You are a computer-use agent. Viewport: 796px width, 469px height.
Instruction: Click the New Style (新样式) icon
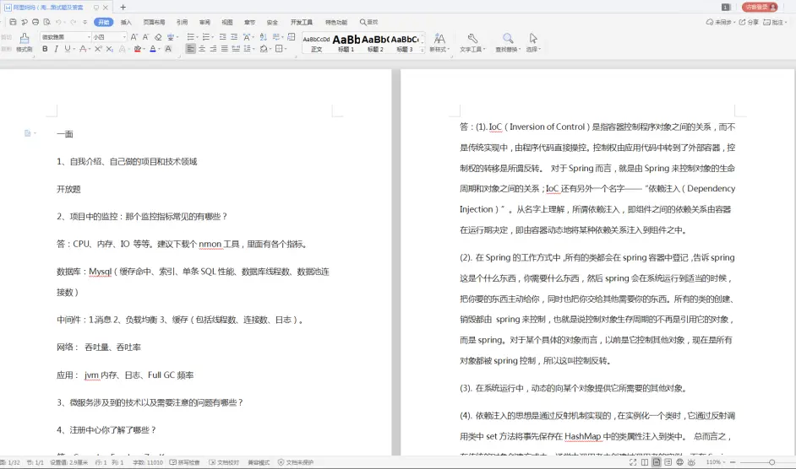point(439,42)
